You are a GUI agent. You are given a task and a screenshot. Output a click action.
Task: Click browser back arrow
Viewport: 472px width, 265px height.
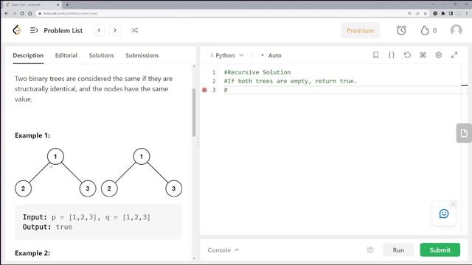tap(7, 13)
